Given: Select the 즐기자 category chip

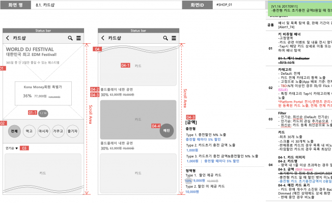Looking at the screenshot, I should point(72,131).
